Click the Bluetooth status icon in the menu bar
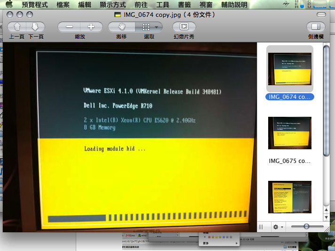 286,4
